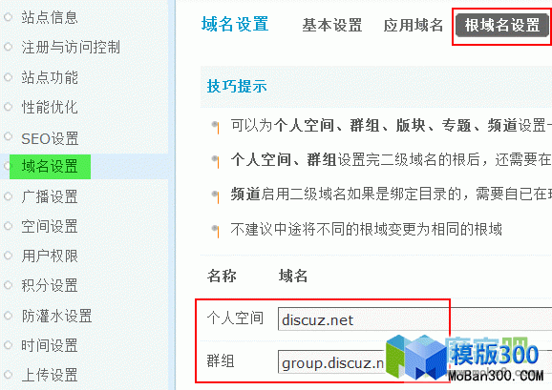Open 站点信息 in the sidebar

click(x=50, y=17)
